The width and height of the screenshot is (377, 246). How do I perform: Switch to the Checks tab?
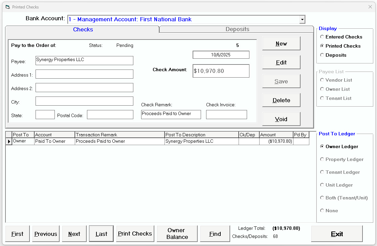pyautogui.click(x=83, y=29)
